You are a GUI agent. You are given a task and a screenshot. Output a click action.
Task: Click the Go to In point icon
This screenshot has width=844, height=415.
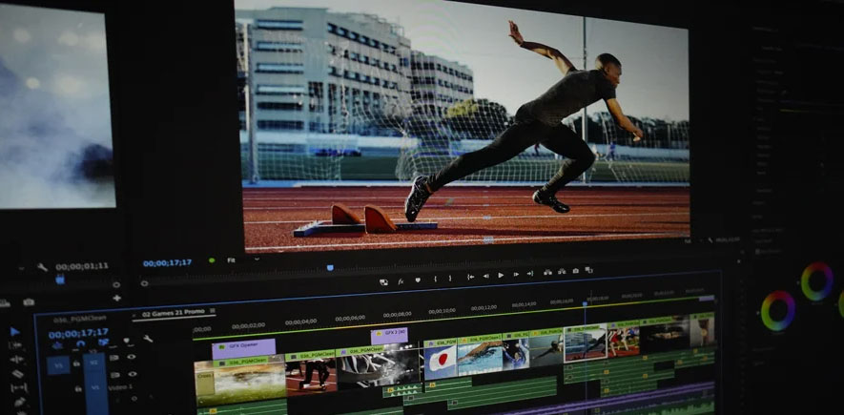(x=471, y=277)
